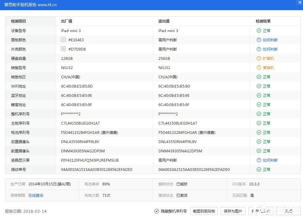Click the charge count value 71次
303x219 pixels.
pyautogui.click(x=106, y=196)
